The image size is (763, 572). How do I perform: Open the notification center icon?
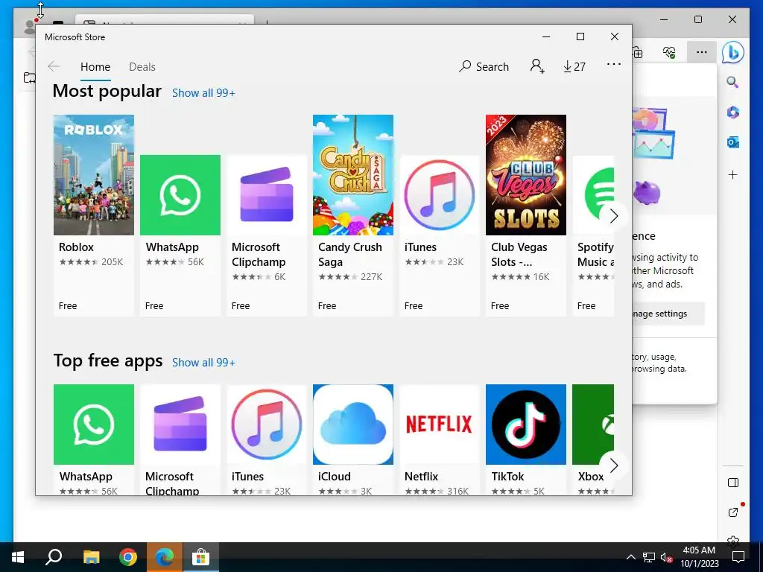[x=738, y=557]
